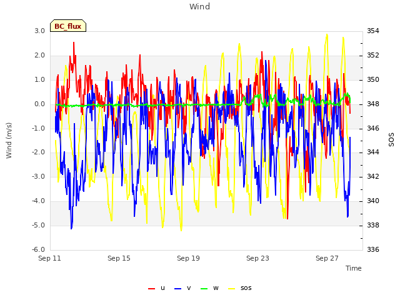
Task: Select the 'u' legend label
Action: 162,288
